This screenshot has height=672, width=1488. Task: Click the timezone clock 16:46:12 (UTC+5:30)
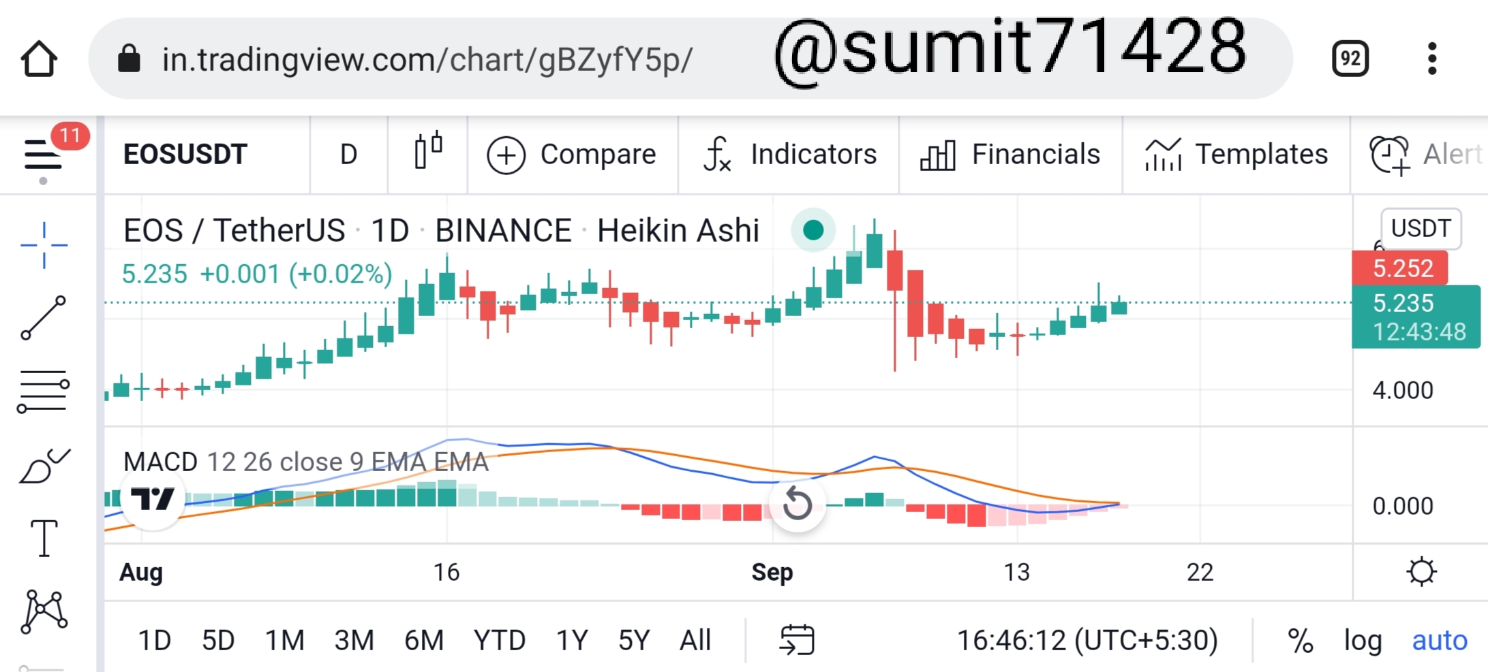1087,641
